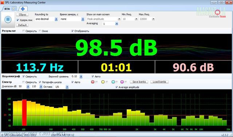Add a new tab with the plus icon

pos(23,9)
